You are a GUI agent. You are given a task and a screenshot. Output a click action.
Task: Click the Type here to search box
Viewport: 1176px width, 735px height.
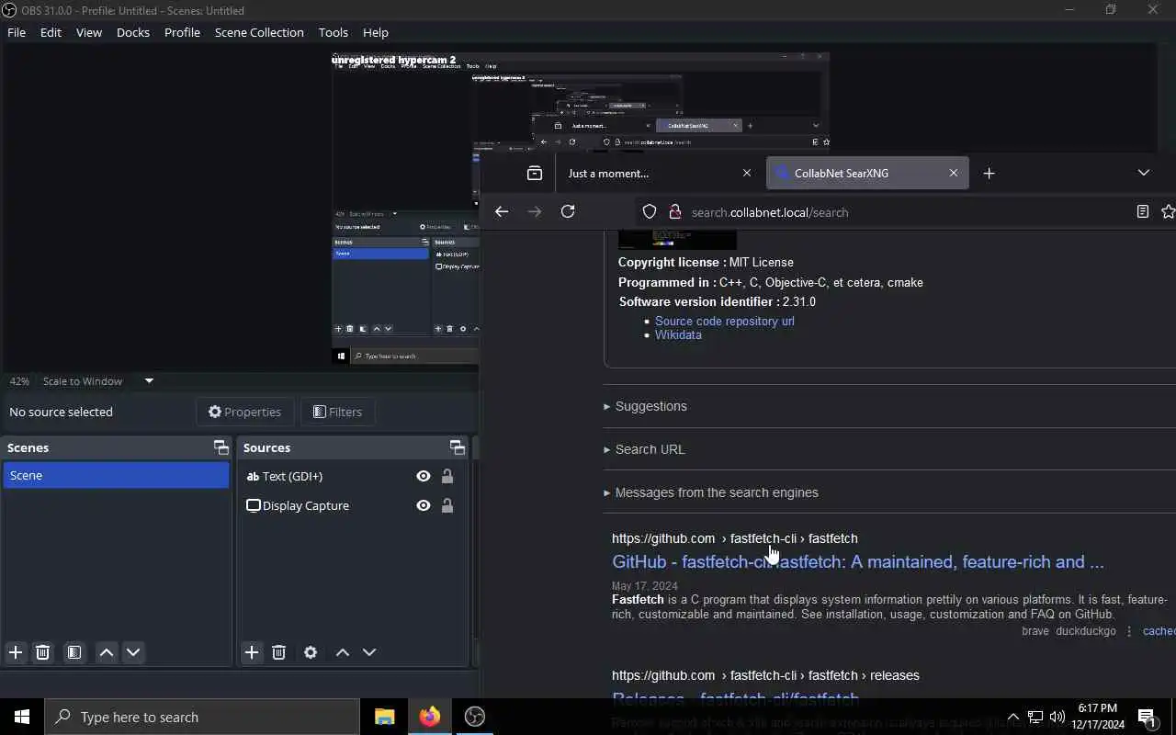[202, 717]
